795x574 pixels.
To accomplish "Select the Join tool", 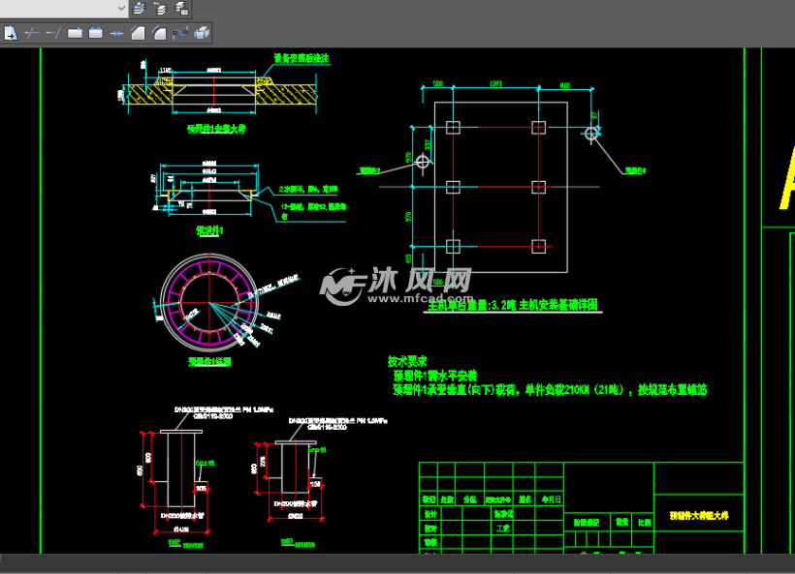I will 116,33.
